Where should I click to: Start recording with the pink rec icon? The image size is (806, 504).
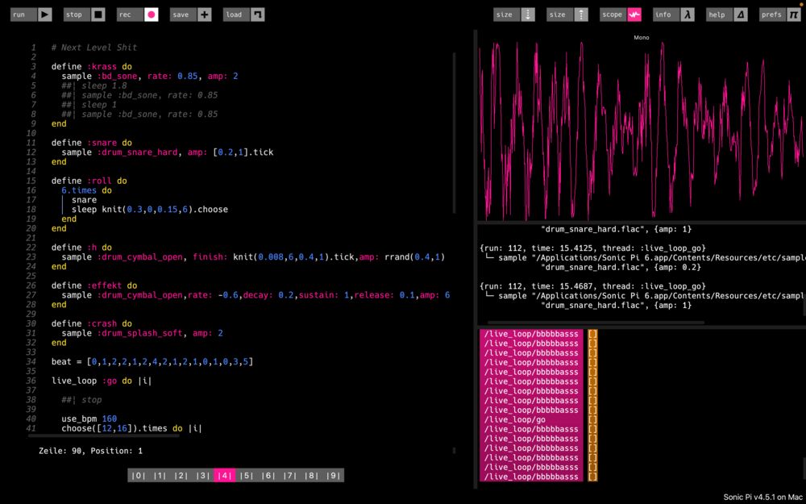(151, 15)
